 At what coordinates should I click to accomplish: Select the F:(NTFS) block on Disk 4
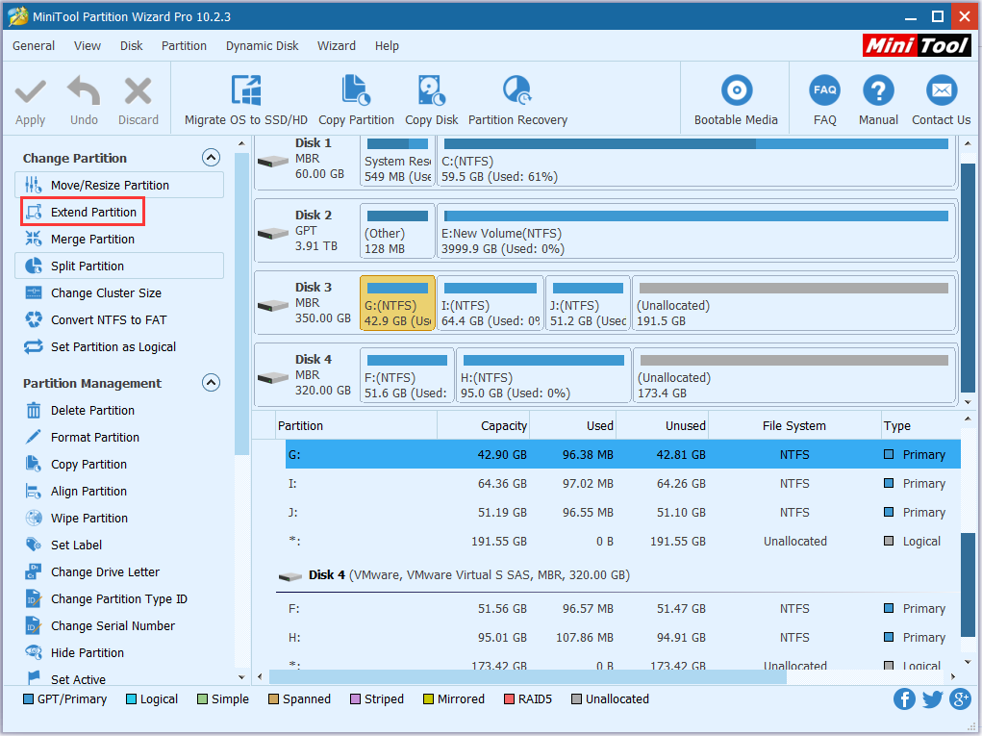coord(407,375)
